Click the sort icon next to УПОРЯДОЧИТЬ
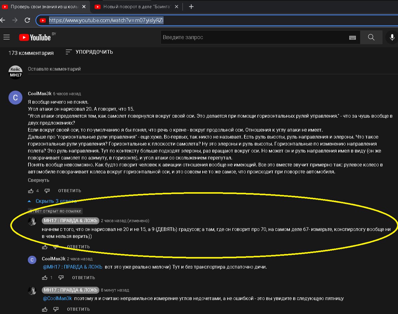Image resolution: width=398 pixels, height=314 pixels. (x=68, y=52)
